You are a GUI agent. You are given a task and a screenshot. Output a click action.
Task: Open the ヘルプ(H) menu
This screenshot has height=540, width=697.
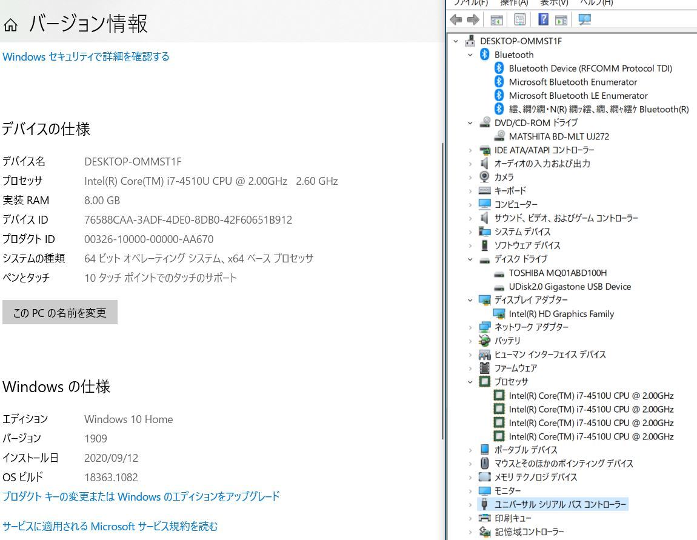click(x=596, y=2)
